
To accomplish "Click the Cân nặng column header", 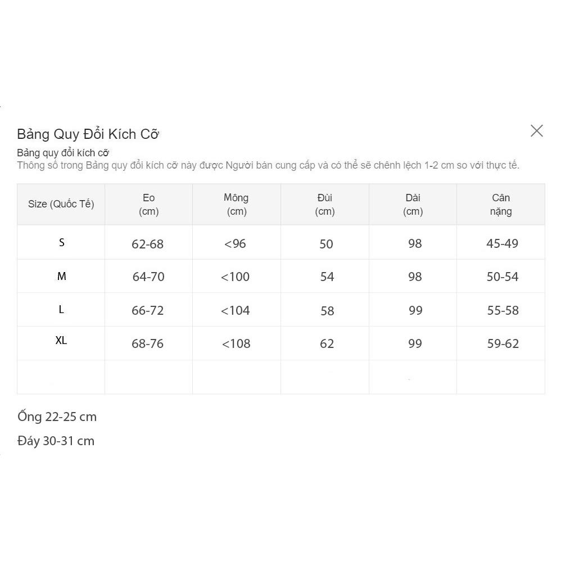I will pyautogui.click(x=501, y=204).
